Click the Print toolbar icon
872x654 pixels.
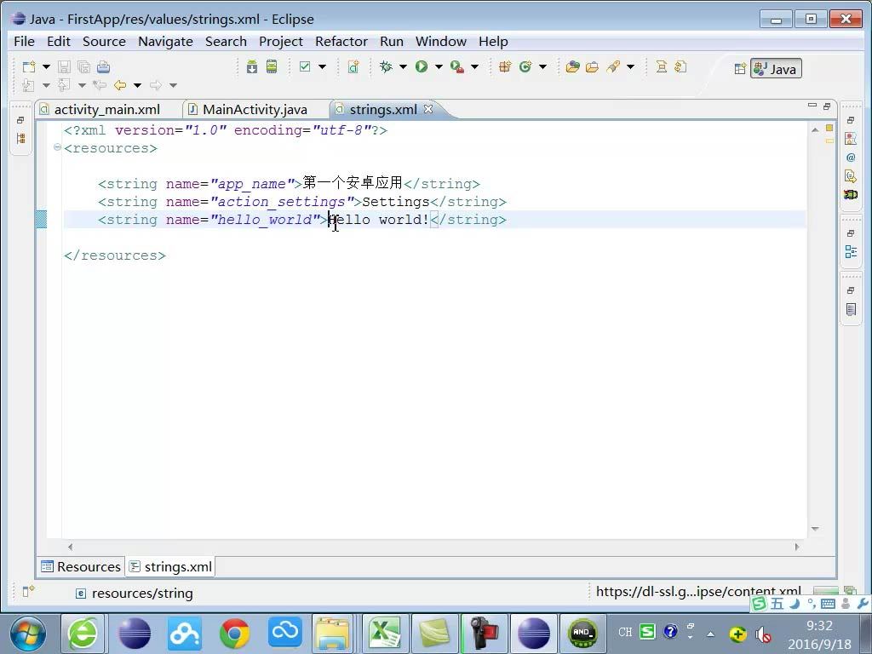coord(103,66)
